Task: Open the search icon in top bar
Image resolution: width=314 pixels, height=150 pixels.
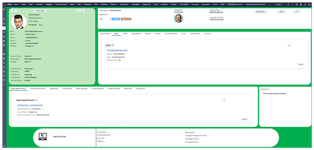Action: pyautogui.click(x=288, y=4)
